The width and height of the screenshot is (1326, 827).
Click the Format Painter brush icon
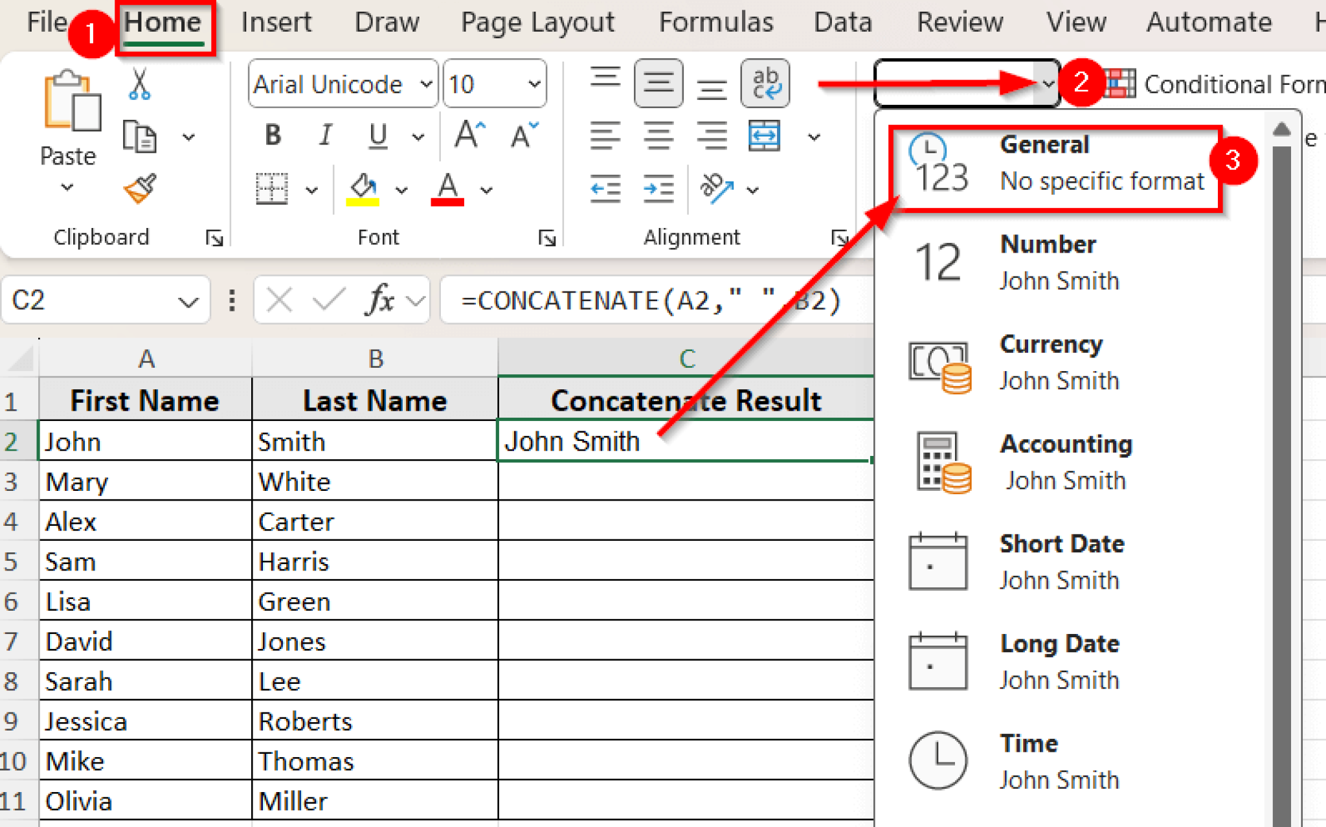[x=139, y=188]
